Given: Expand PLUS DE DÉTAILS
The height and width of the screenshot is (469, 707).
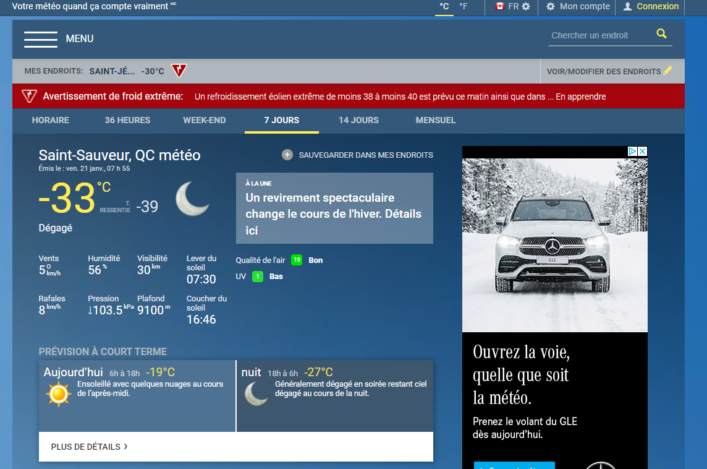Looking at the screenshot, I should coord(89,447).
